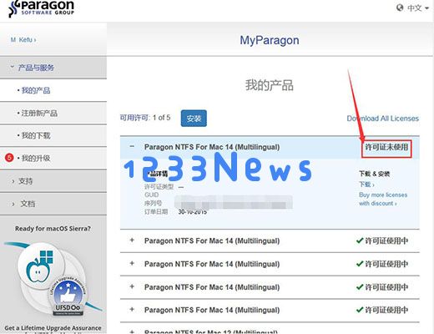Click the Paragon Software Group logo
Screen dimensions: 434x334
(41, 9)
